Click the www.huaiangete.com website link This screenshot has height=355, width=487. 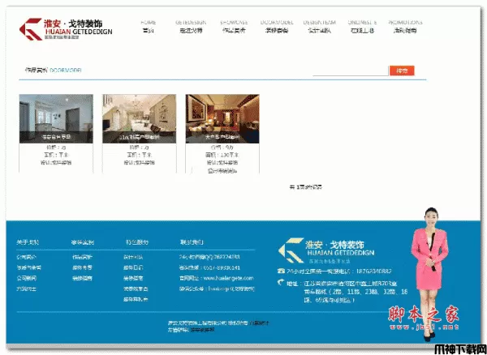[228, 278]
